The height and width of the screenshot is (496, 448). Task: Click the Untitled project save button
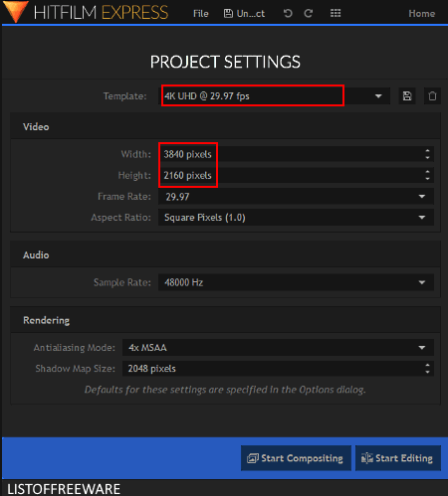tap(244, 14)
